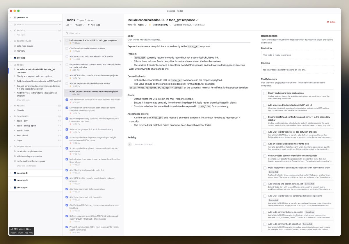349x244 pixels.
Task: Tick blocker 'Add MCP tool to transfer to-dos'
Action: click(x=265, y=132)
